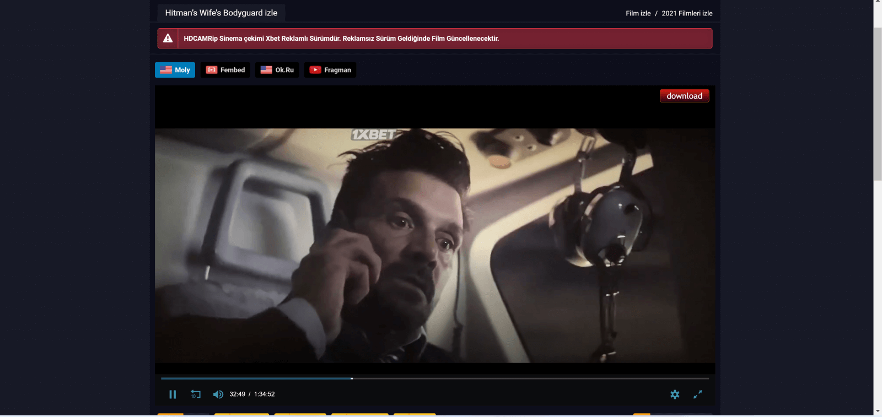
Task: Open the Film izle breadcrumb link
Action: 638,13
